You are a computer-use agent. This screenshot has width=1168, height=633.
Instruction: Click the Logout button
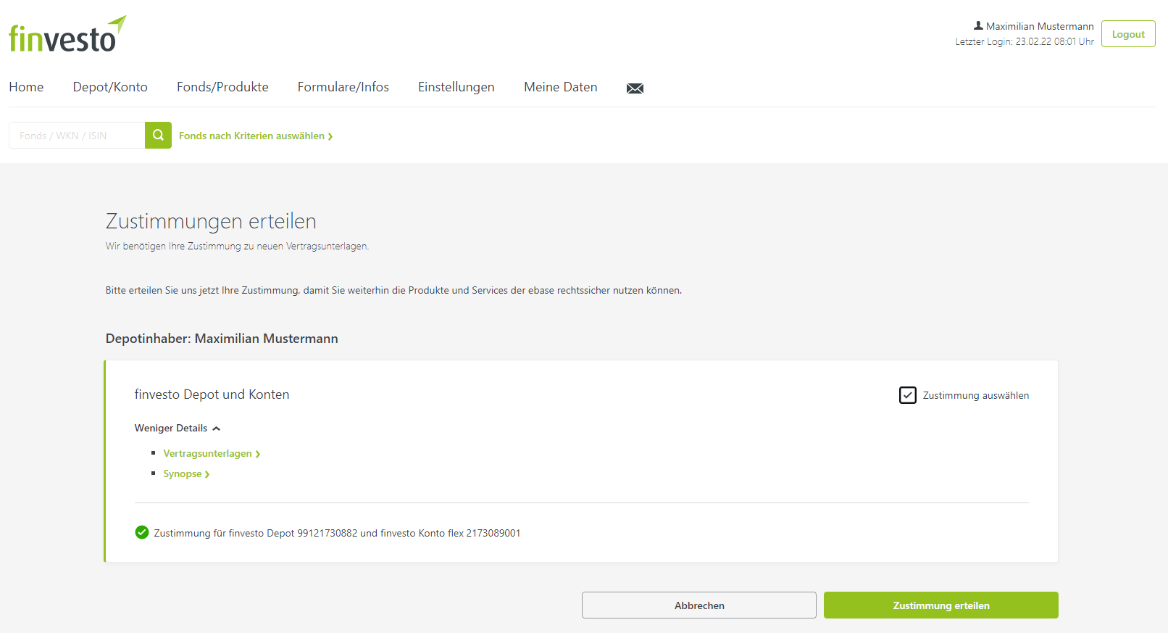1128,34
